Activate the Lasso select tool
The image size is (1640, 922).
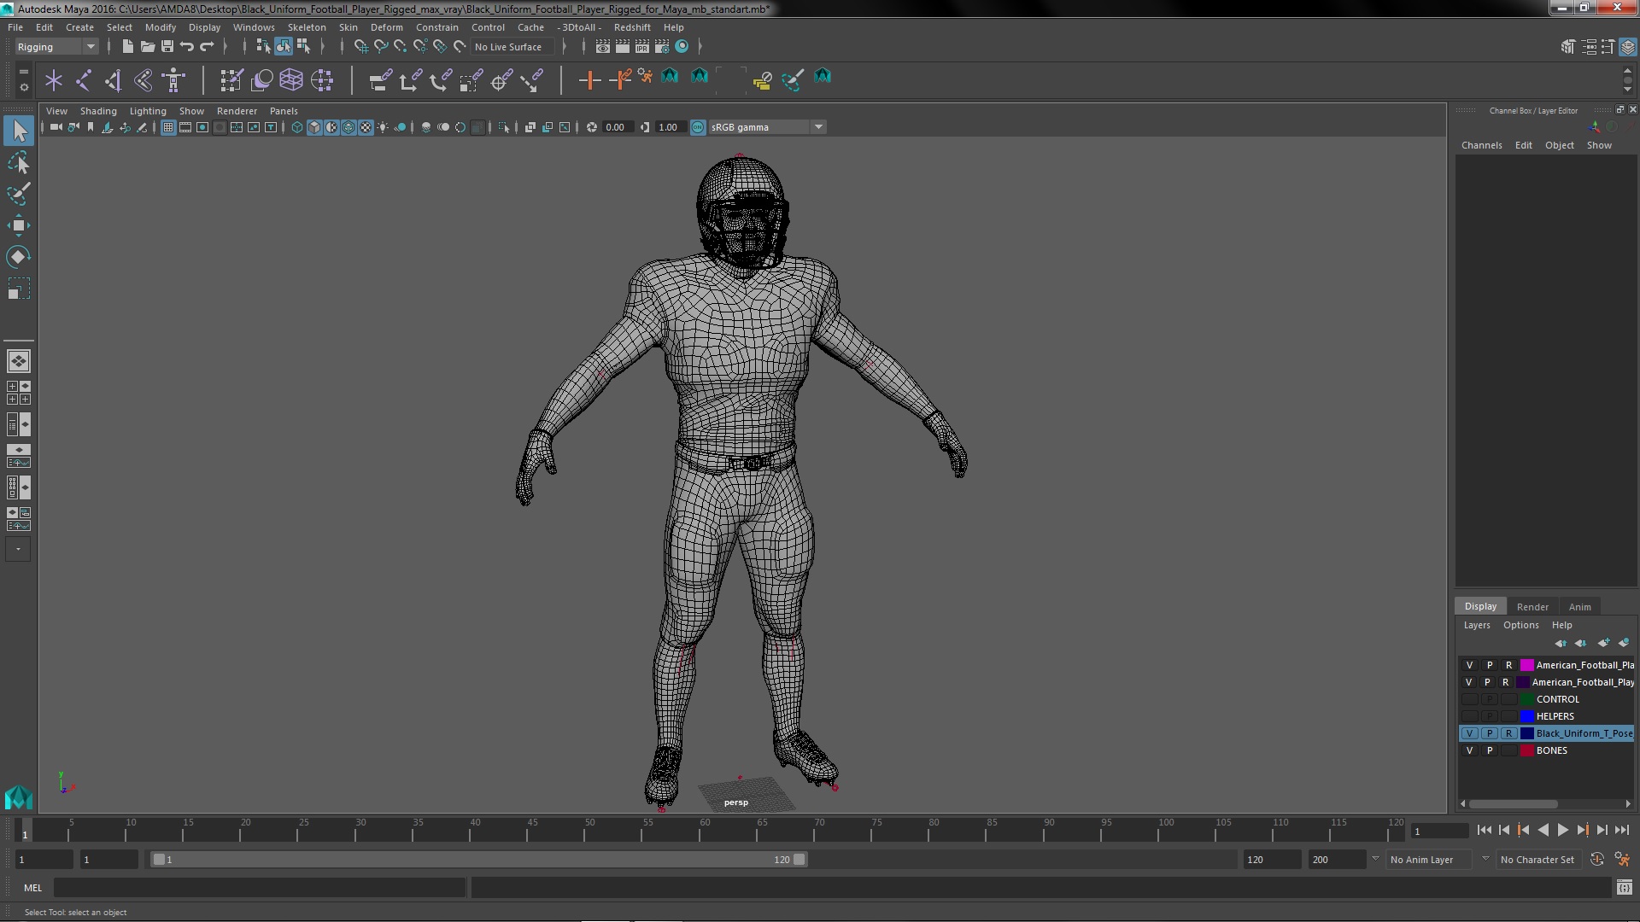pos(19,162)
